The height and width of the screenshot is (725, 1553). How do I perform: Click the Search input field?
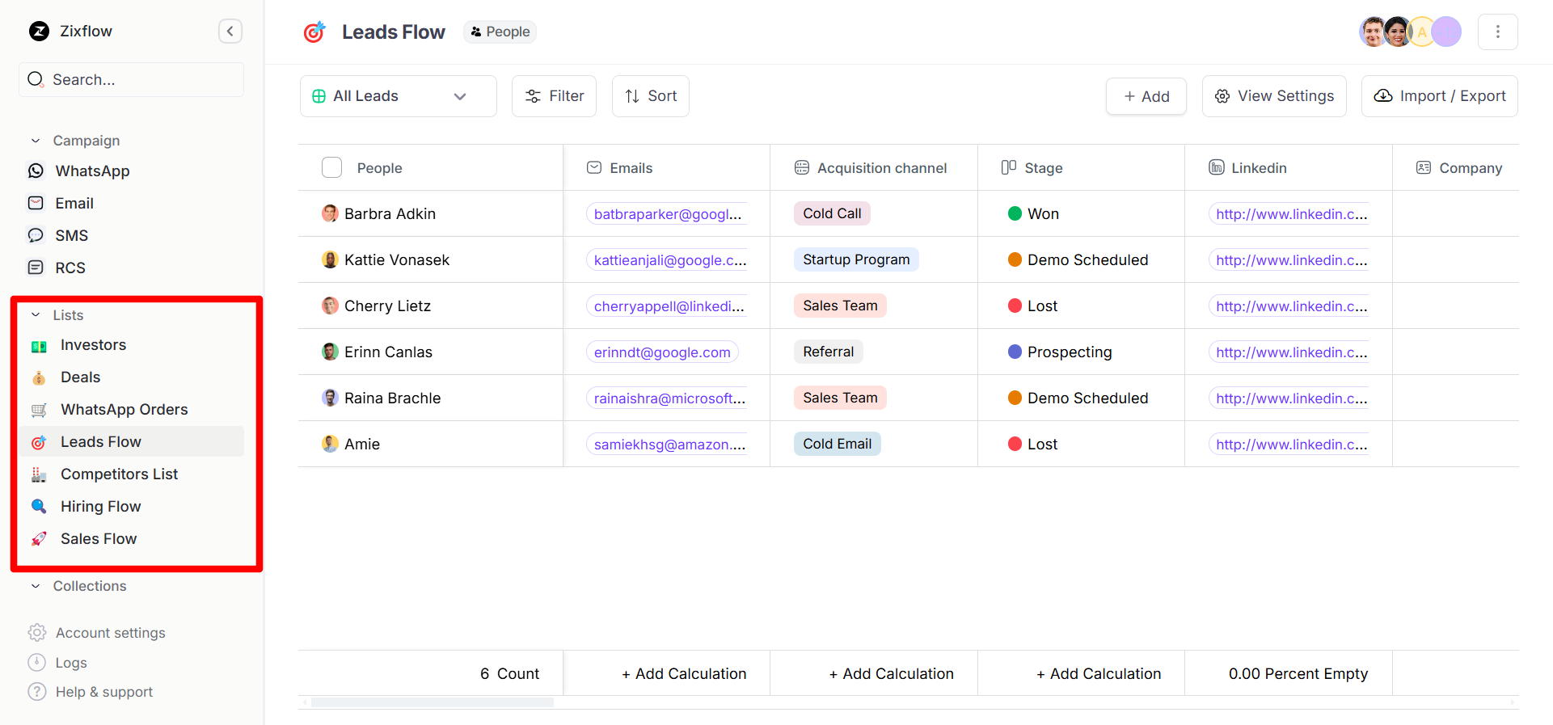pos(131,79)
